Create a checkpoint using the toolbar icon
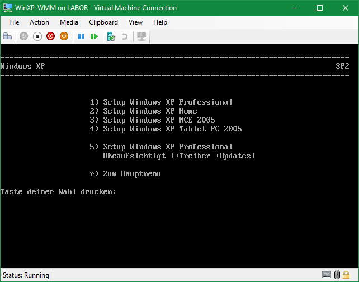This screenshot has width=359, height=282. tap(111, 36)
